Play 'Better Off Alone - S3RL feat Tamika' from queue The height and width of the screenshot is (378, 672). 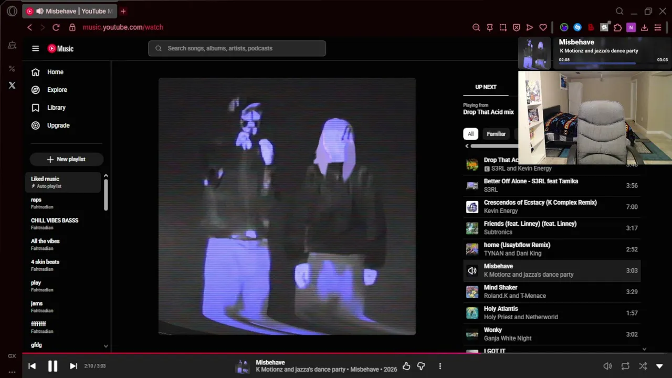coord(552,185)
